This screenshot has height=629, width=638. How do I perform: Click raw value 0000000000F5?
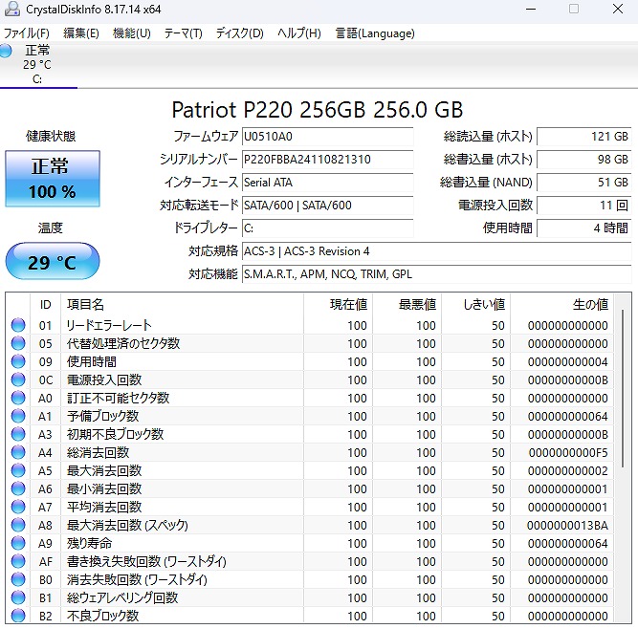(x=568, y=452)
